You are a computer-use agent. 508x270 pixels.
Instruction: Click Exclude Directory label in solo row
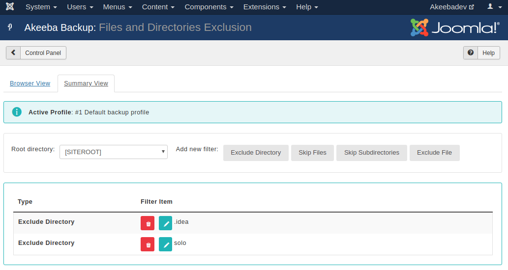point(46,243)
